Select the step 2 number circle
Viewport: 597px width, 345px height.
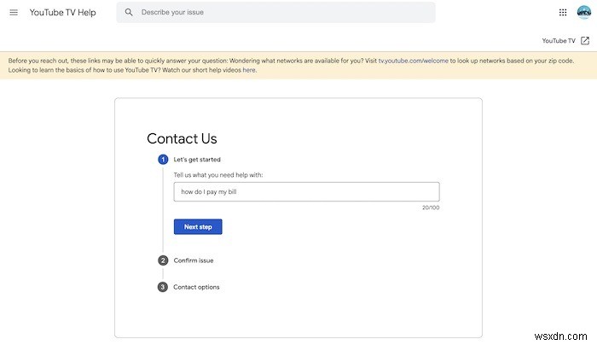pyautogui.click(x=163, y=260)
